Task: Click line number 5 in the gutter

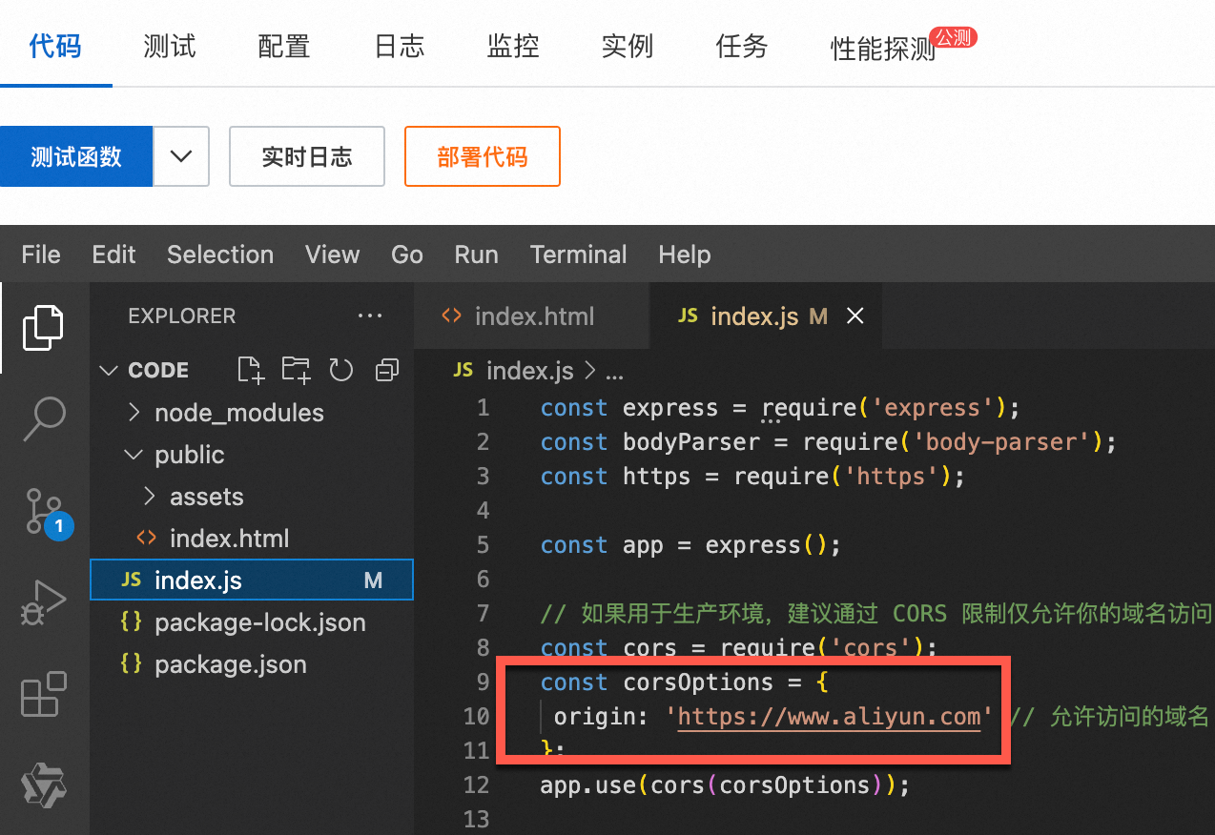Action: click(x=483, y=545)
